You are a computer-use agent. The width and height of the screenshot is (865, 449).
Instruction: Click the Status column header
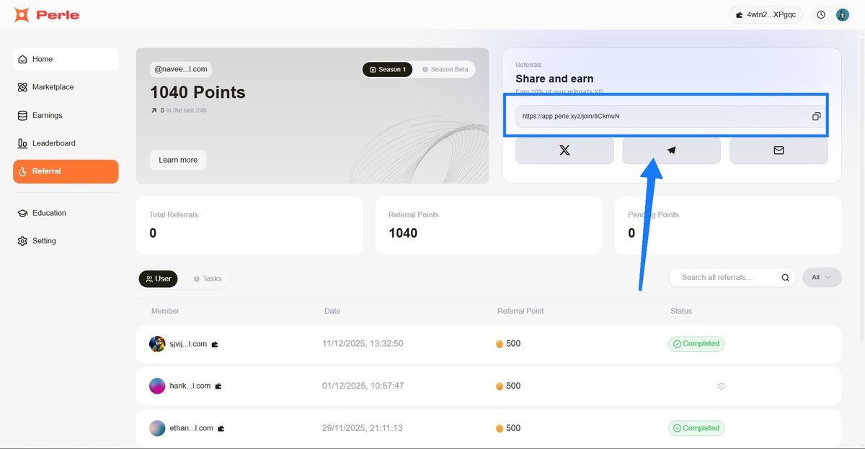pos(681,311)
